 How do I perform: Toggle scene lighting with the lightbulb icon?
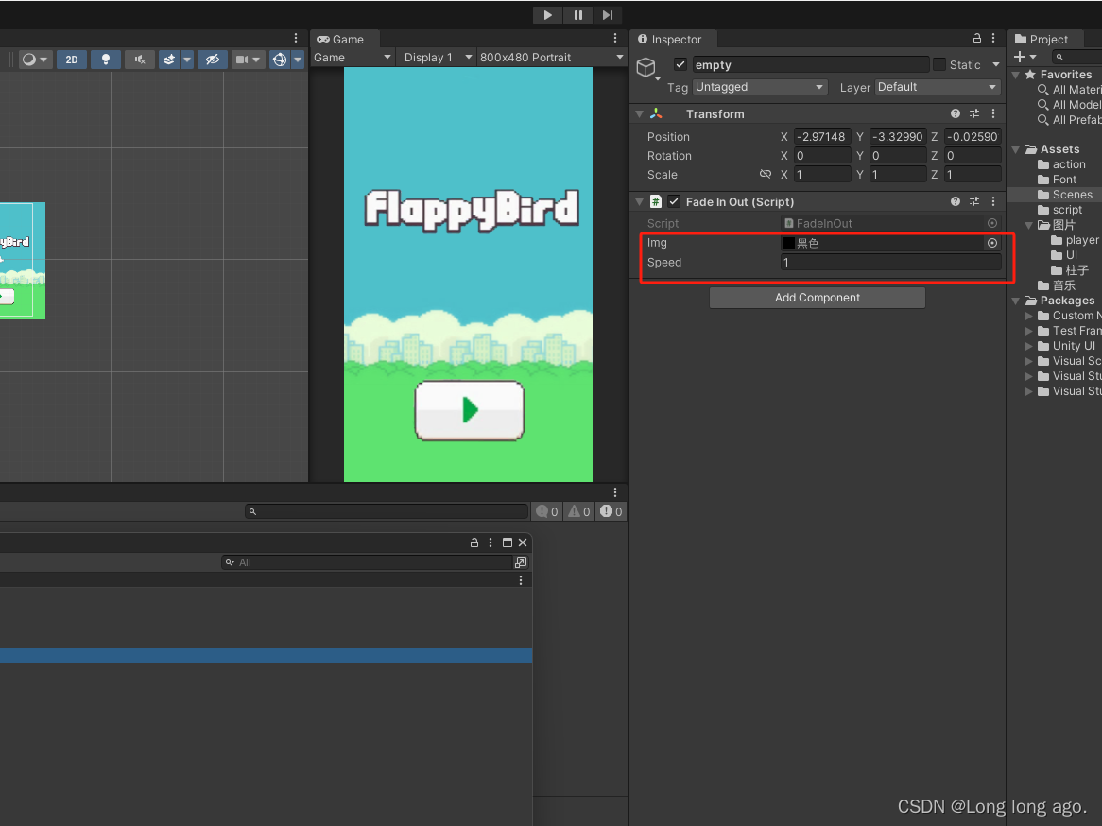coord(106,60)
